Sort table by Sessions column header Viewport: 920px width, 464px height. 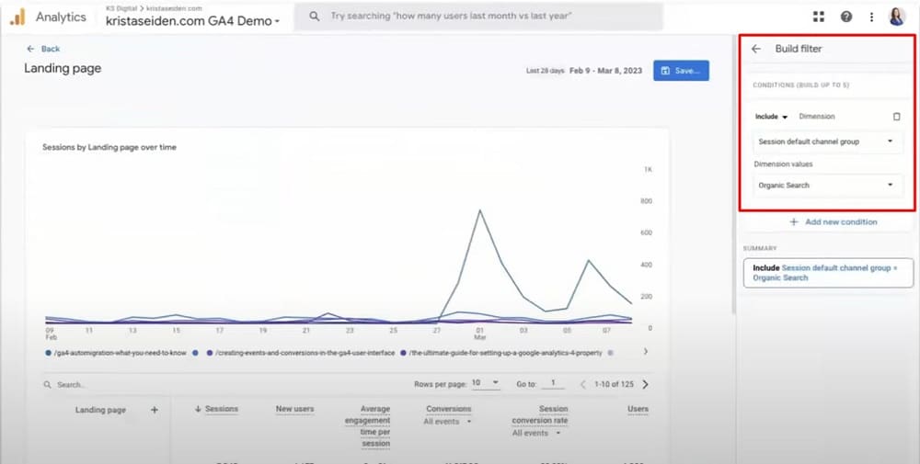pos(217,409)
